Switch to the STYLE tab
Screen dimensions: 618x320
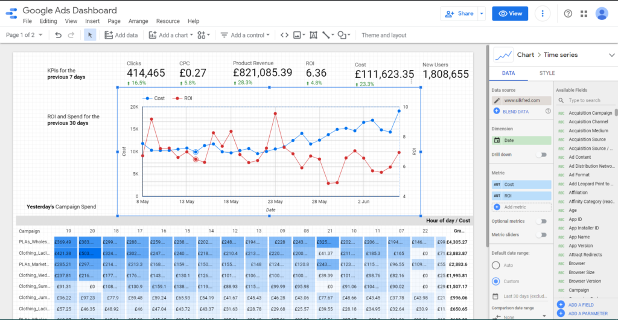pos(547,73)
